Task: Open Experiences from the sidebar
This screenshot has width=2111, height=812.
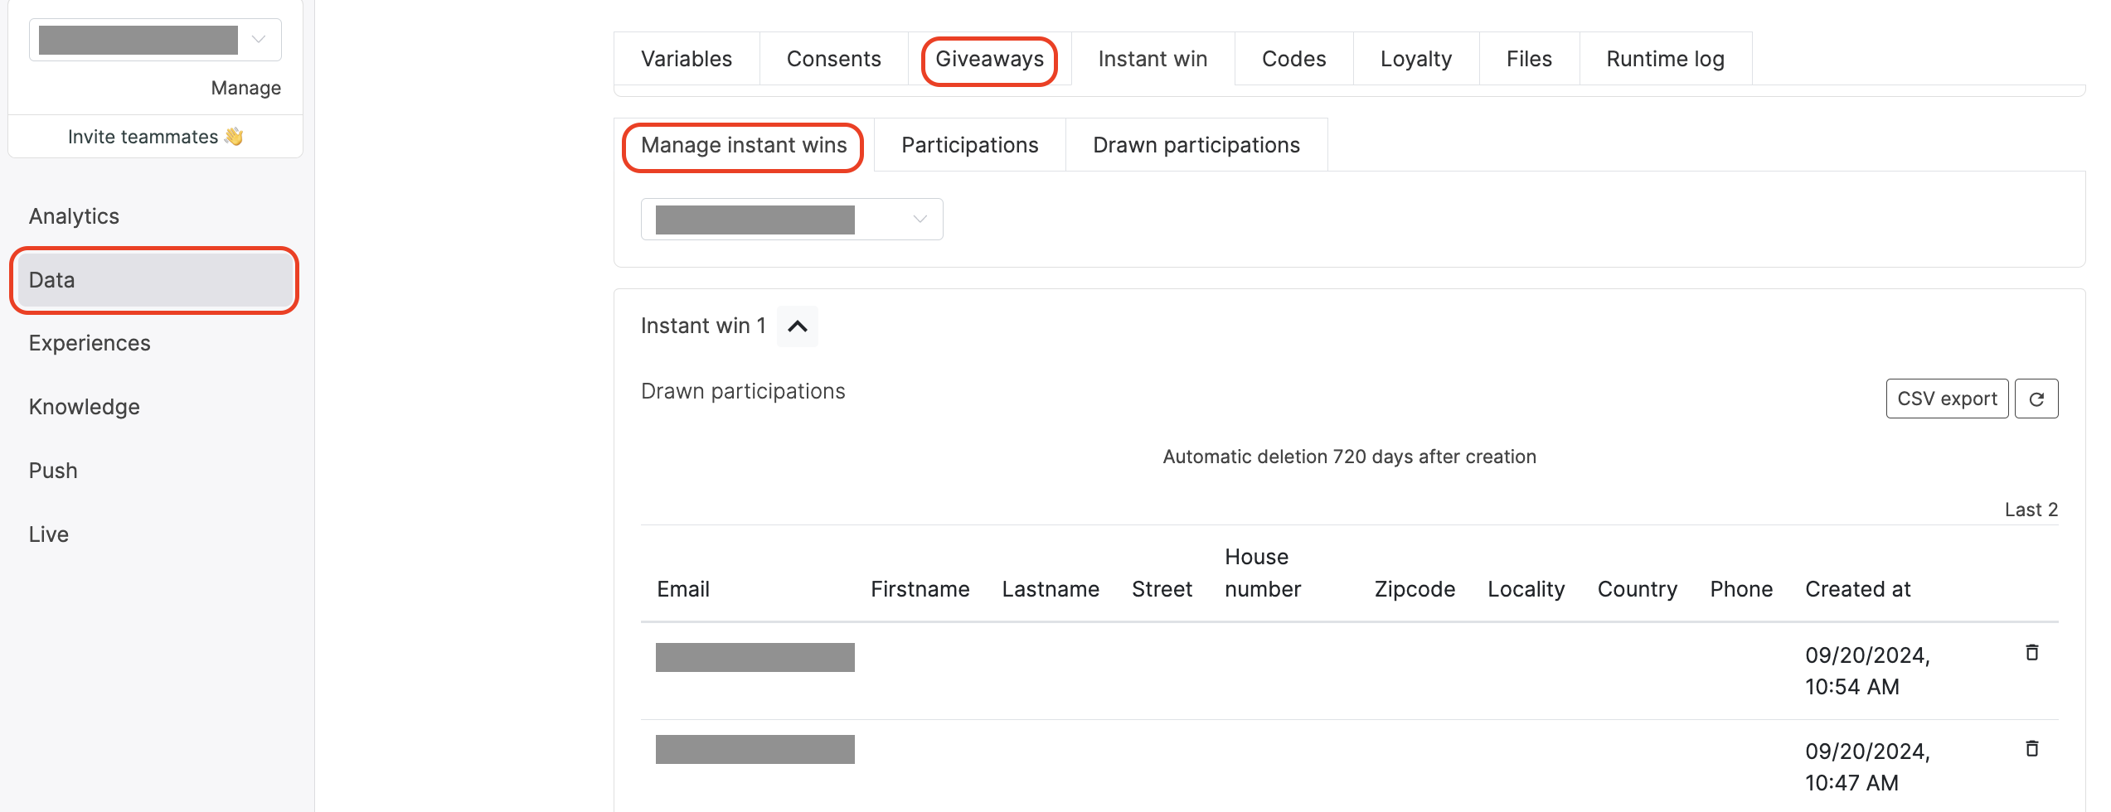Action: (x=90, y=343)
